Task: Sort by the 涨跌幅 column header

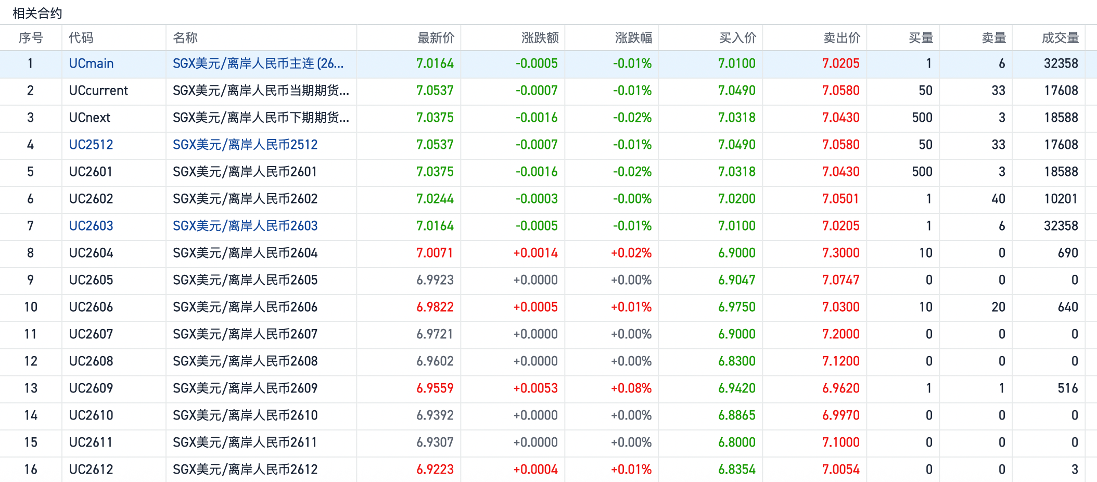Action: click(633, 38)
